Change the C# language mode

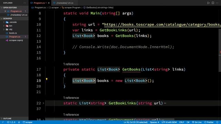188,122
